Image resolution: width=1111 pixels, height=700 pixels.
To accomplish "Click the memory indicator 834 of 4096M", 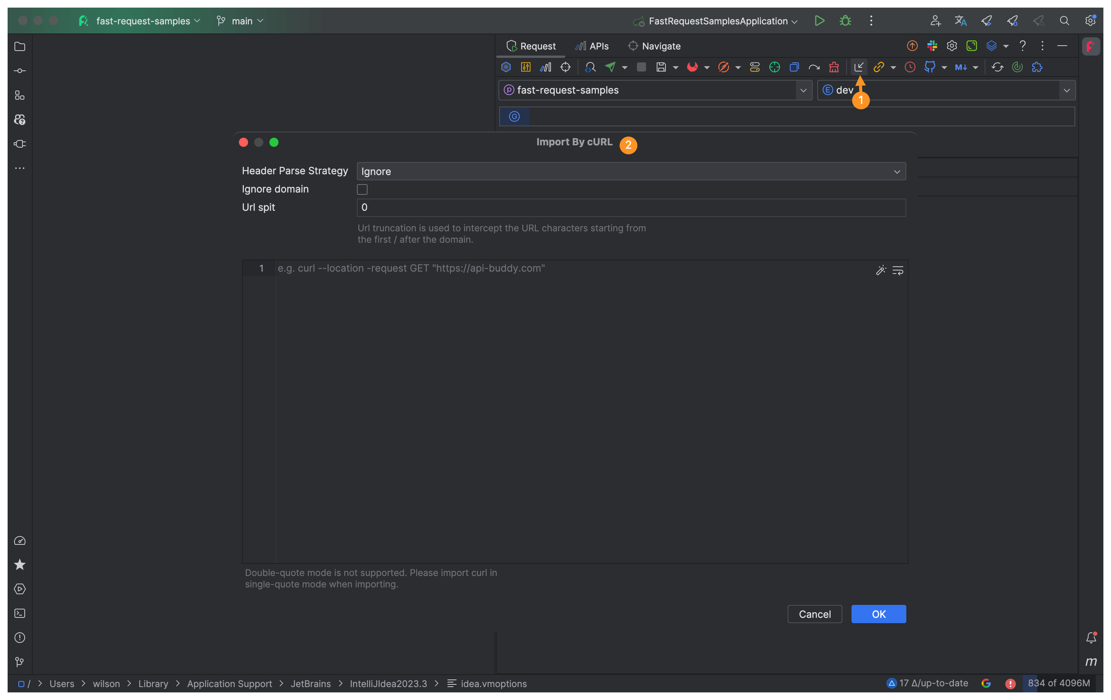I will [x=1058, y=683].
